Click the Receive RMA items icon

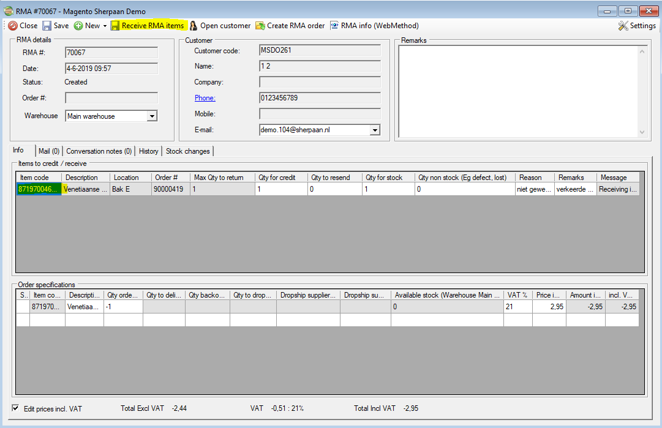click(x=115, y=26)
